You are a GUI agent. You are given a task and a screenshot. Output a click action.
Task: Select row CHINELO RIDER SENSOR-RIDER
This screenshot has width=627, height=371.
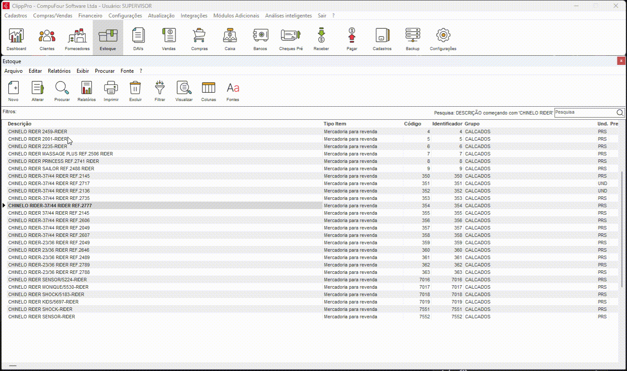(x=42, y=317)
